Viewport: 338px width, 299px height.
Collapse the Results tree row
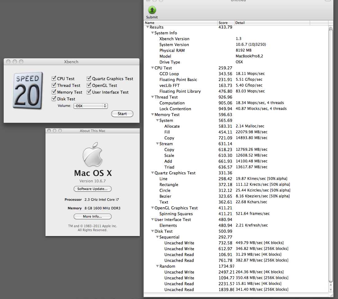148,27
